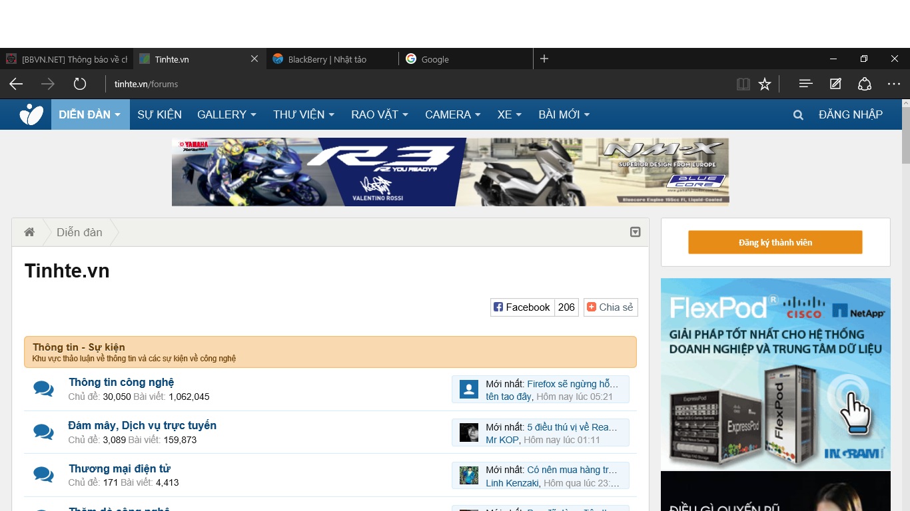Open latest post 5 điều thú vị về Rea…

click(572, 427)
